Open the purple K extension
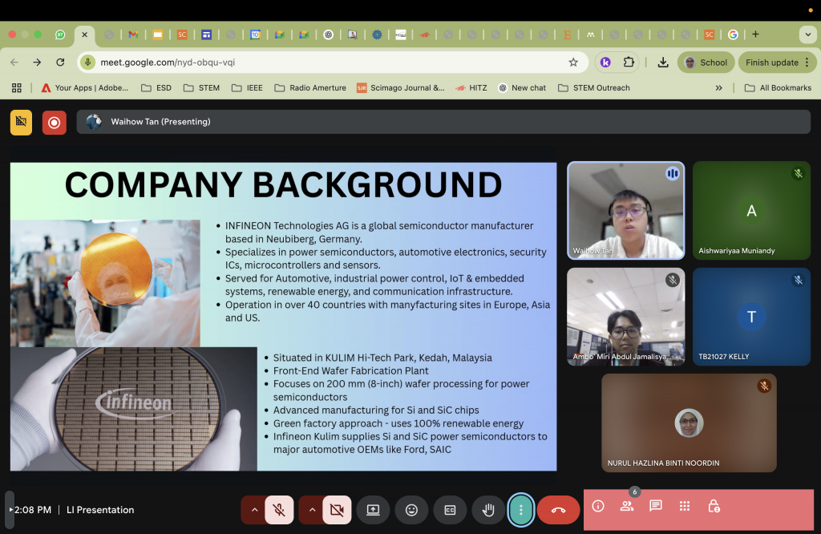The height and width of the screenshot is (534, 821). tap(605, 63)
